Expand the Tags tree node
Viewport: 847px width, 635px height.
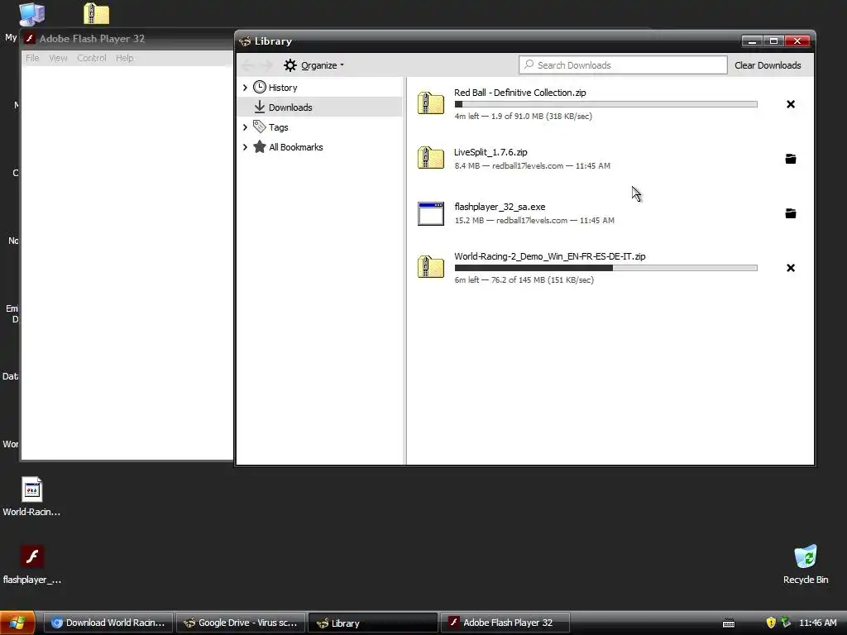pyautogui.click(x=245, y=127)
